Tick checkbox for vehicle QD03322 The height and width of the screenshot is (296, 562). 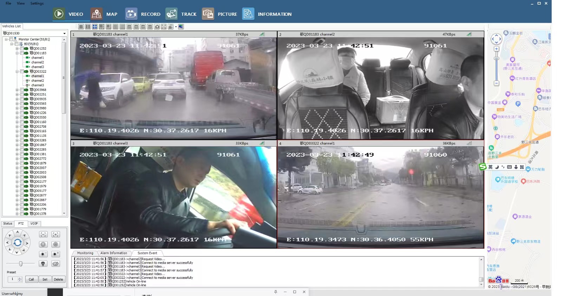coord(22,72)
